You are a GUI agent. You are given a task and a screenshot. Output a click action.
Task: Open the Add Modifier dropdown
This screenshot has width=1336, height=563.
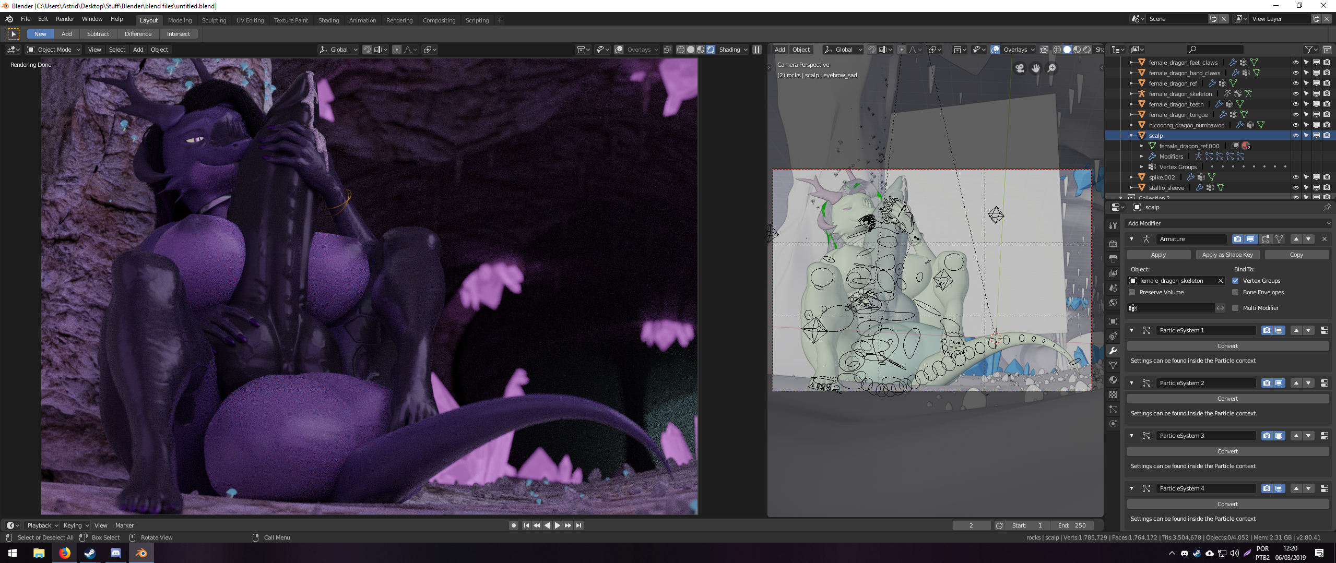point(1228,223)
